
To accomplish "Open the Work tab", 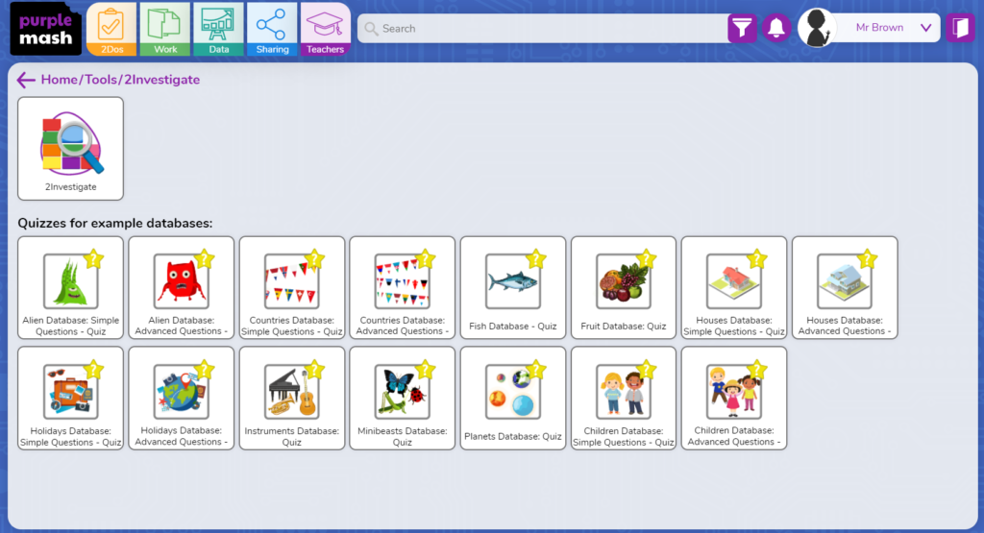I will pyautogui.click(x=165, y=29).
